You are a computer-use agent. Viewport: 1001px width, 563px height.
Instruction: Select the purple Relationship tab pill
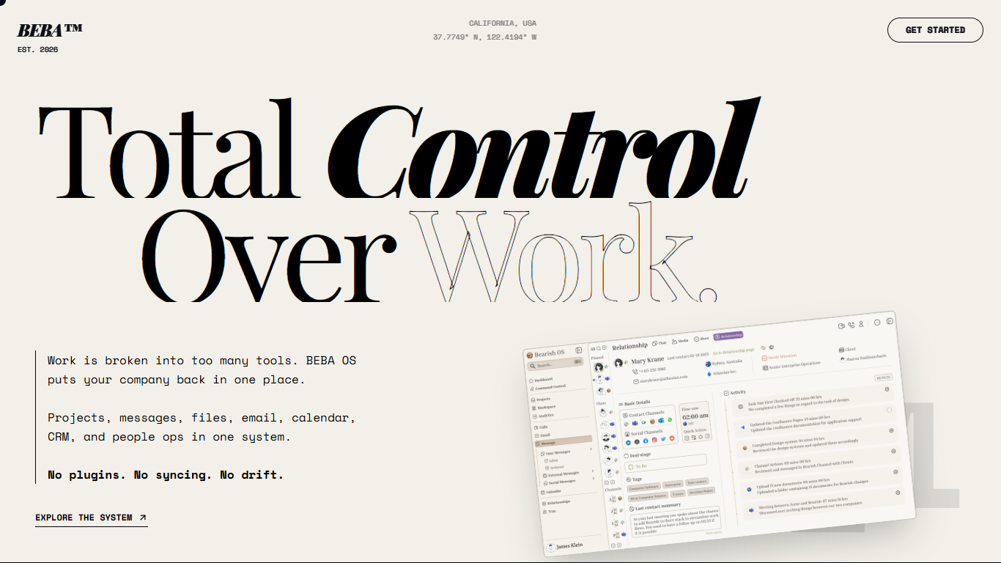click(728, 336)
